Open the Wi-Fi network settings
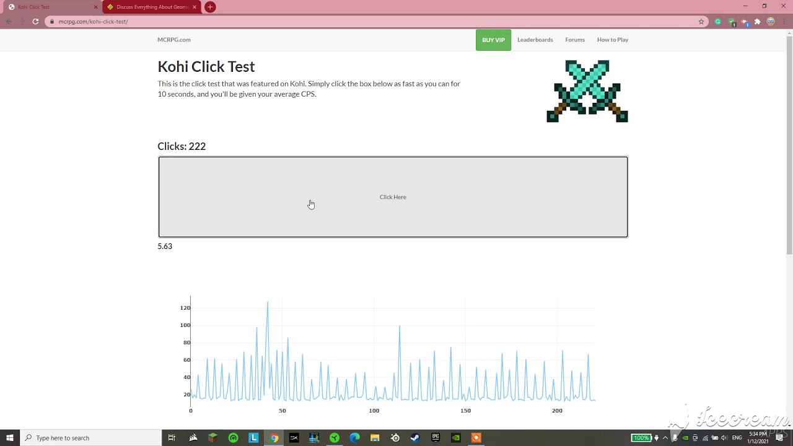 click(705, 438)
